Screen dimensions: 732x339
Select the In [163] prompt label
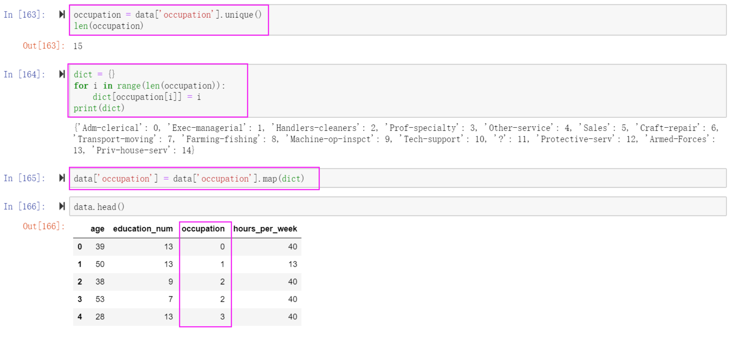tap(24, 15)
